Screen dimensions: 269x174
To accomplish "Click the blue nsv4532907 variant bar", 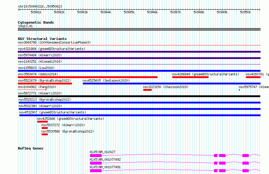I will [140, 115].
